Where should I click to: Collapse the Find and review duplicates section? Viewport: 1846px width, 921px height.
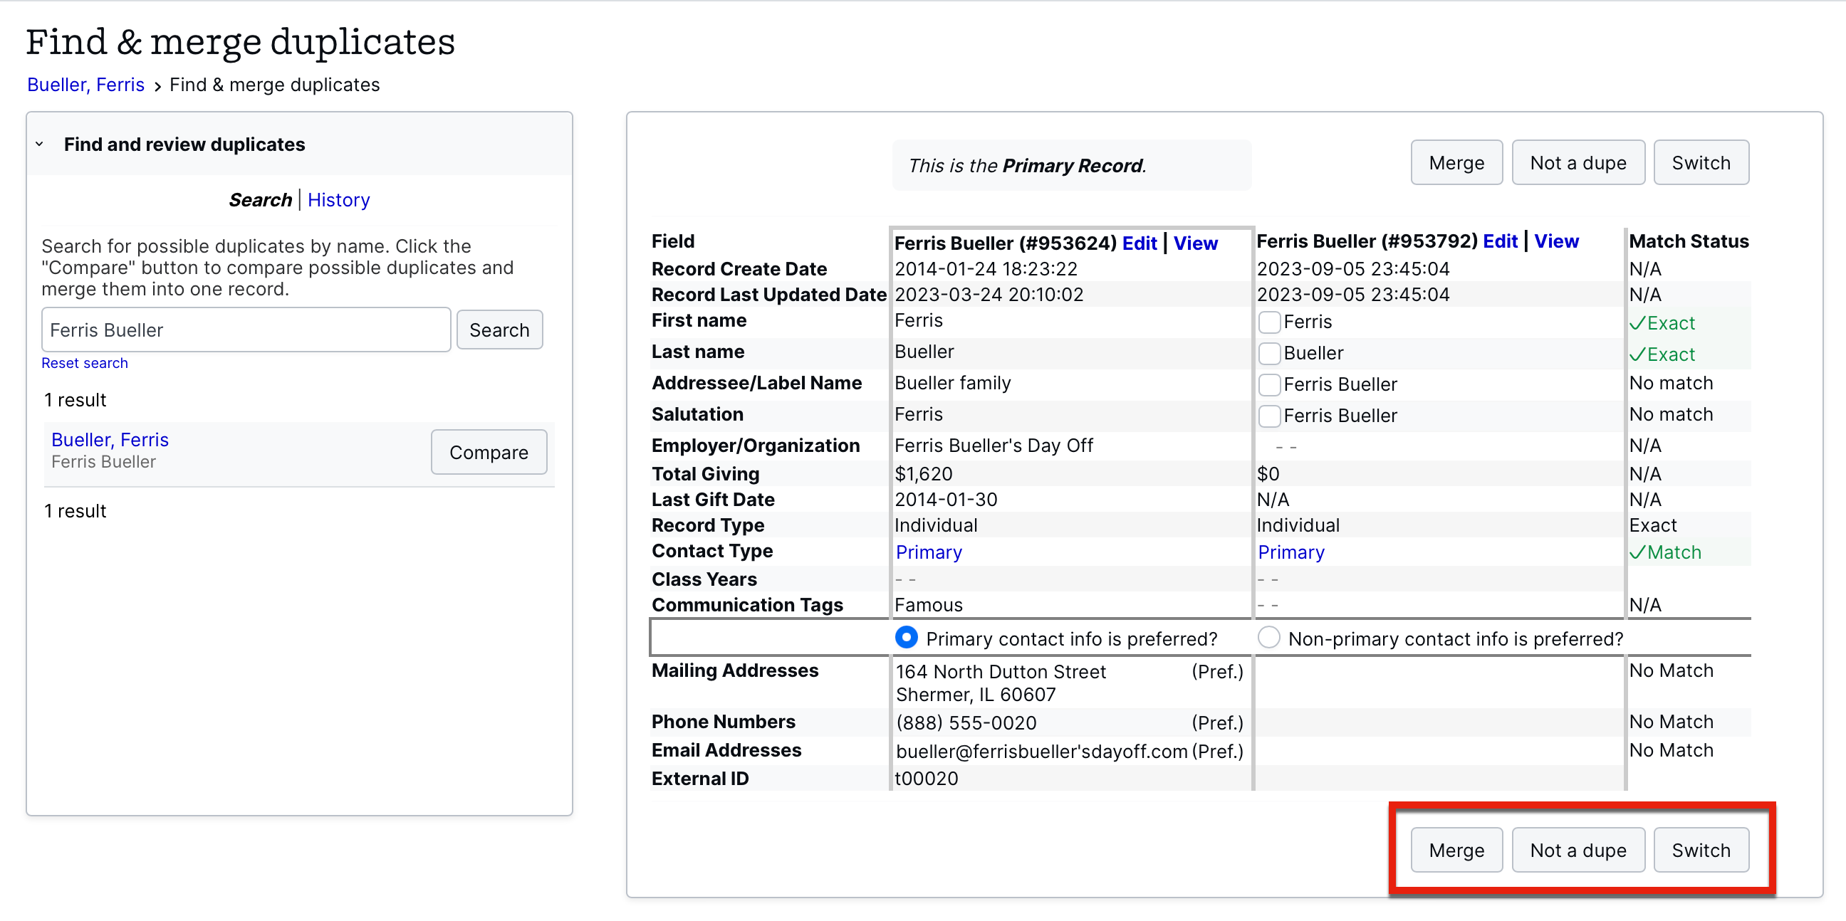point(39,144)
